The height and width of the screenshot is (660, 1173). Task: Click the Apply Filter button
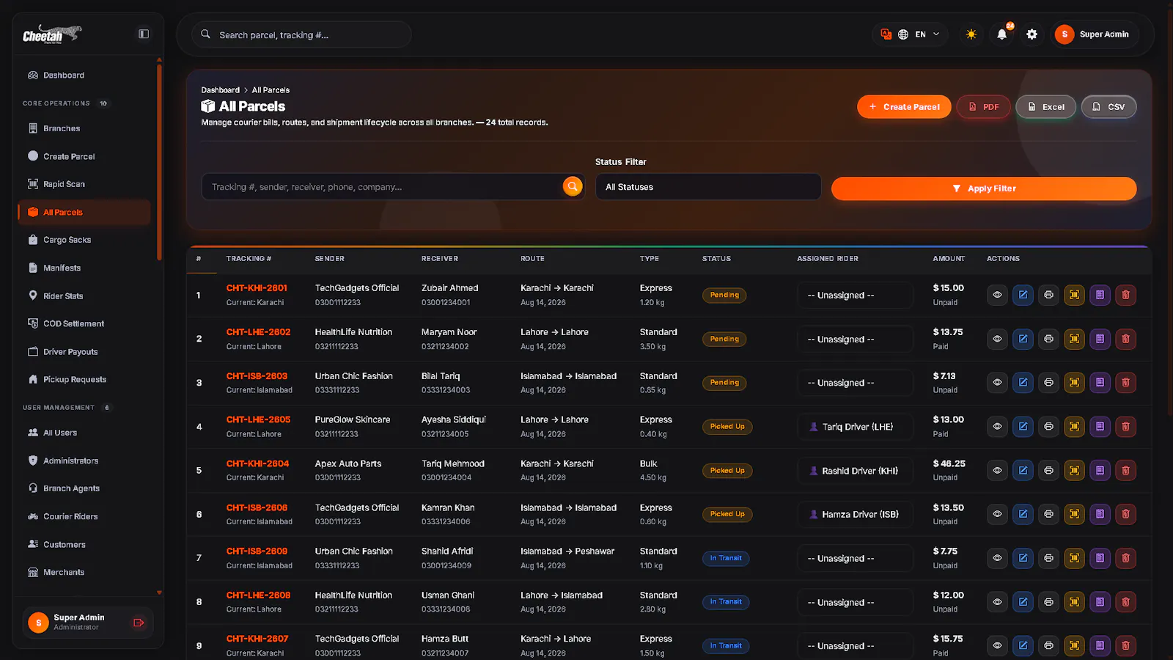[984, 188]
